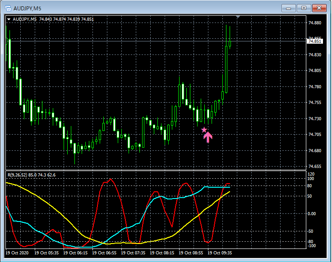Viewport: 332px width, 262px height.
Task: Click the chart shift triangle marker at top
Action: click(x=238, y=17)
